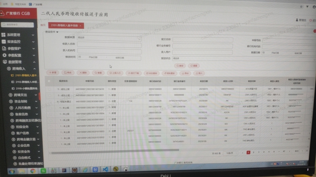Open Visual Studio Code from the taskbar
This screenshot has height=177, width=316.
coord(105,170)
